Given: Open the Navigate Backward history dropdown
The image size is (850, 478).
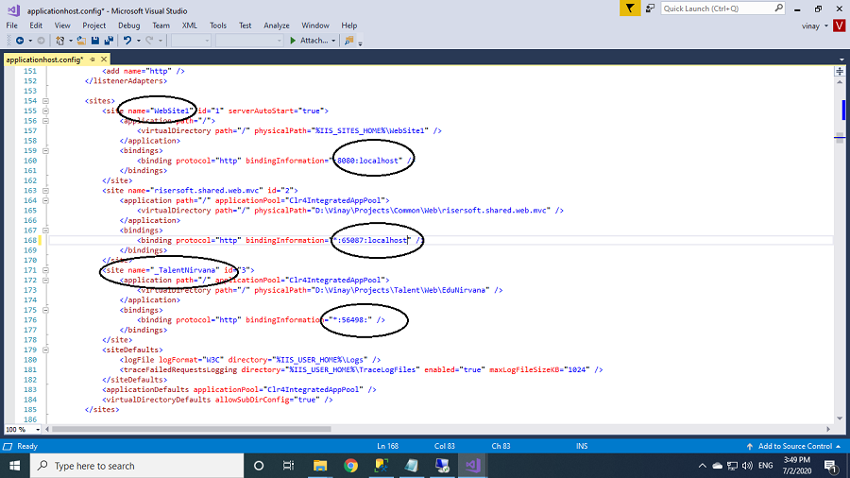Looking at the screenshot, I should click(30, 41).
